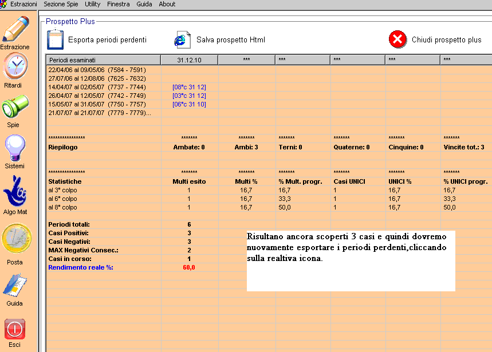Click Esporta periodi perdenti label
The width and height of the screenshot is (492, 352).
click(x=107, y=40)
